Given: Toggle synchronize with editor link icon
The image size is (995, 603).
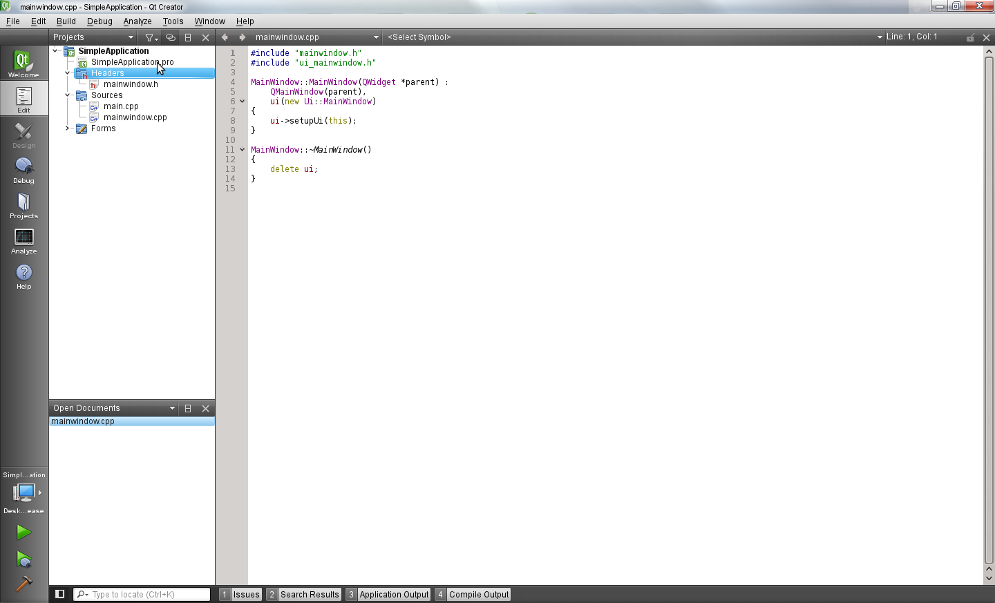Looking at the screenshot, I should 170,37.
